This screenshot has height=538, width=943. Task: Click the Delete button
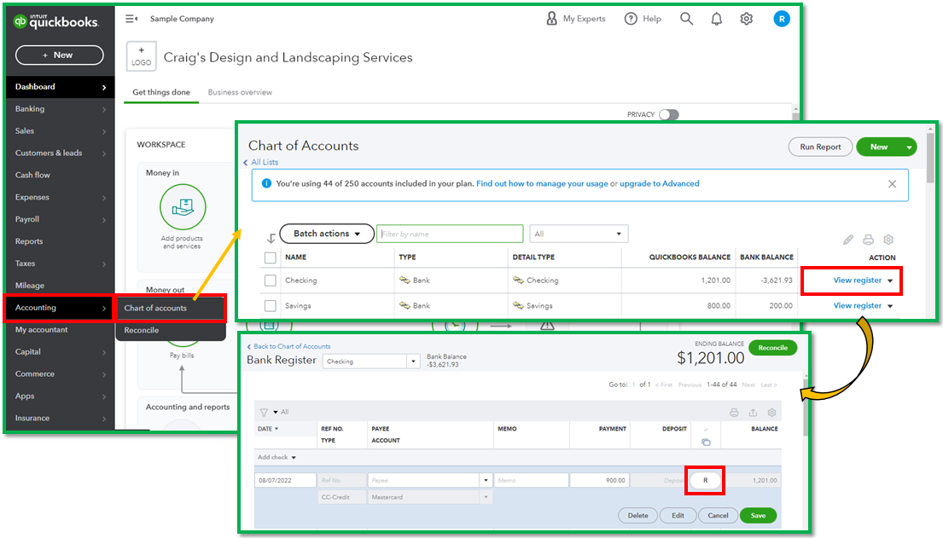[x=637, y=515]
